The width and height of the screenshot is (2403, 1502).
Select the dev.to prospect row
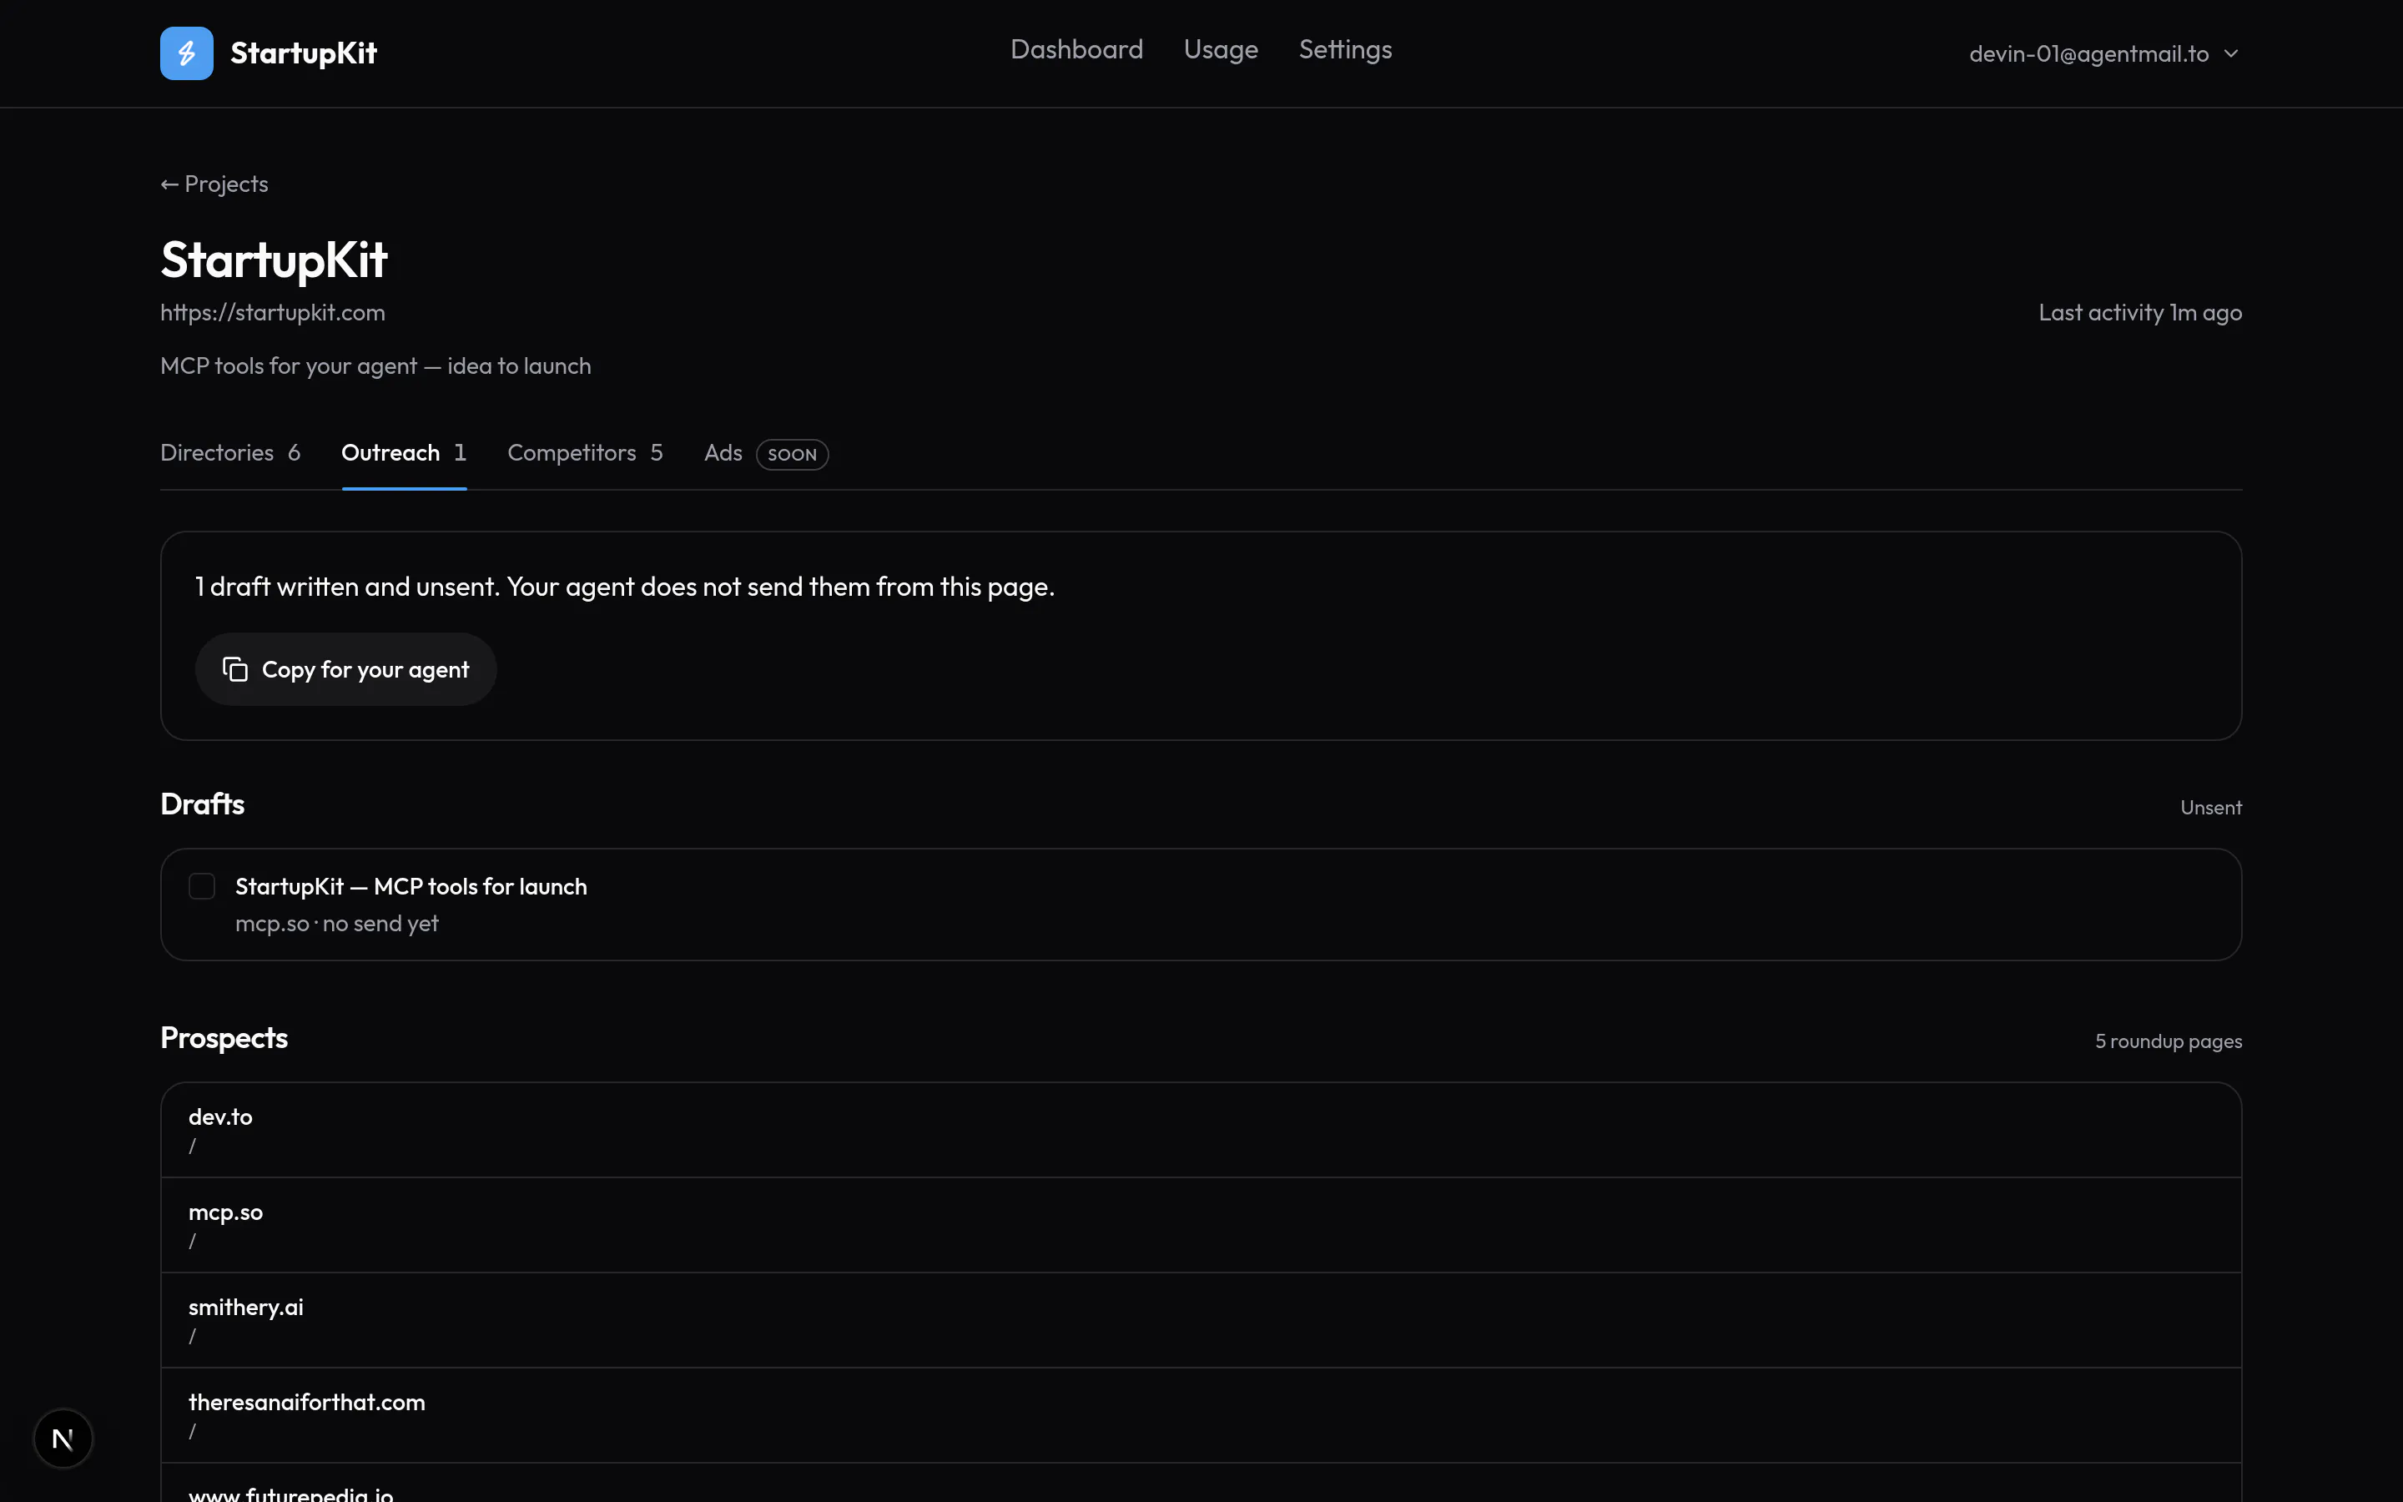click(1201, 1130)
